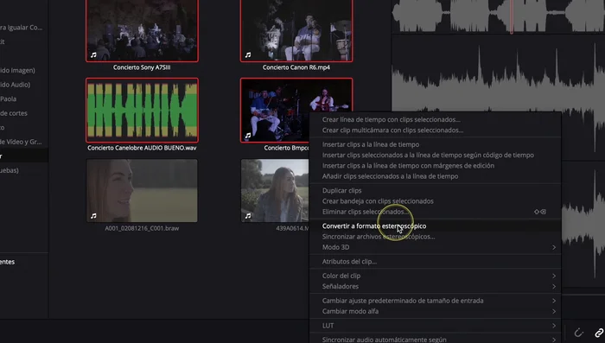Click the Concierto Sony A7SIII file name
This screenshot has width=605, height=343.
click(142, 67)
